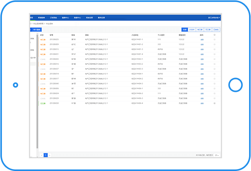Select page 1 in pagination
251x171 pixels.
[46, 155]
